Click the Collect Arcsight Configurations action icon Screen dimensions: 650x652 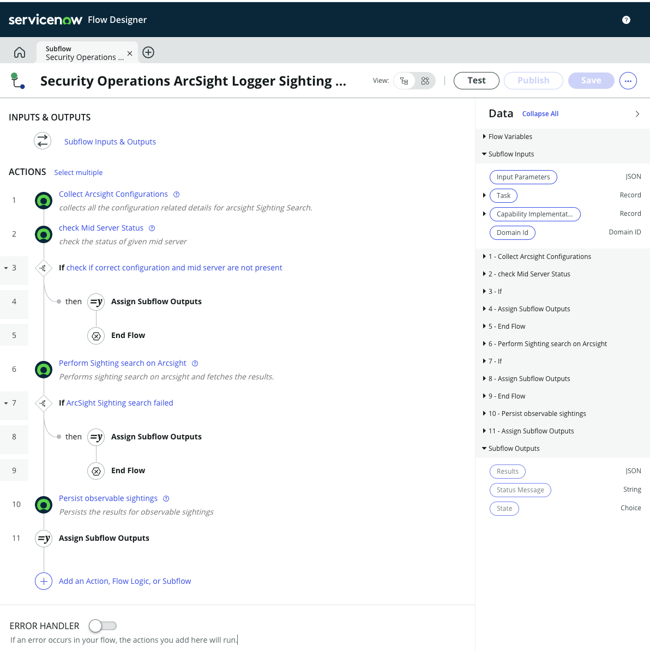point(44,201)
